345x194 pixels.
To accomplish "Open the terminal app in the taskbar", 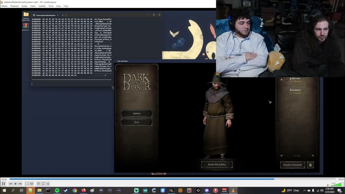I will click(x=48, y=190).
